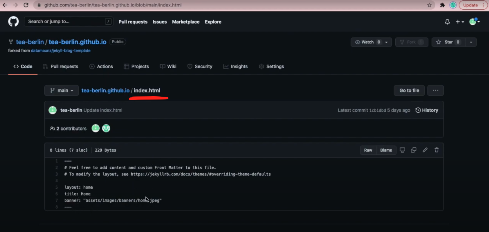
Task: Expand the main branch selector
Action: (62, 90)
